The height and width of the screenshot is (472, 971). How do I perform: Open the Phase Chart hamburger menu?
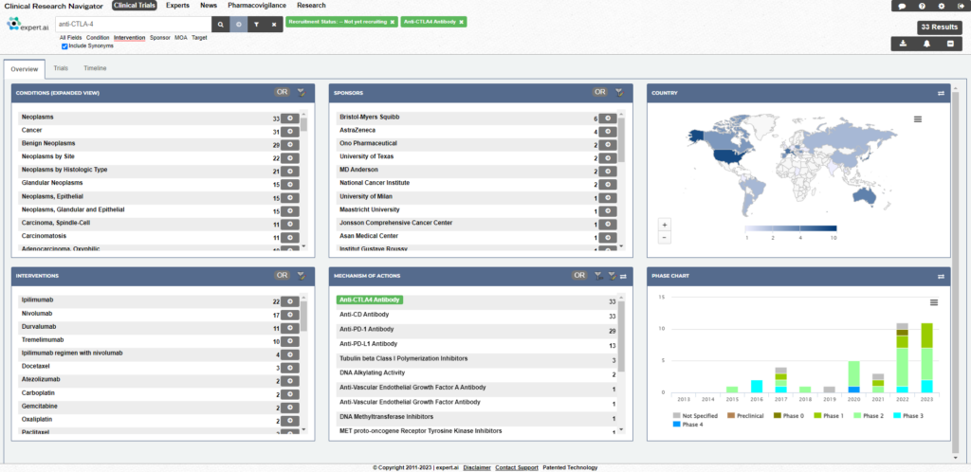[x=934, y=302]
